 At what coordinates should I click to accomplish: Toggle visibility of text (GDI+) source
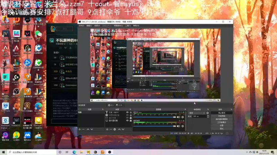point(127,112)
